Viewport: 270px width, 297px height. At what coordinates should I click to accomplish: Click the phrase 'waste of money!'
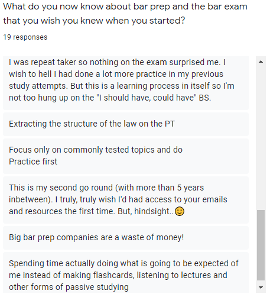152,237
